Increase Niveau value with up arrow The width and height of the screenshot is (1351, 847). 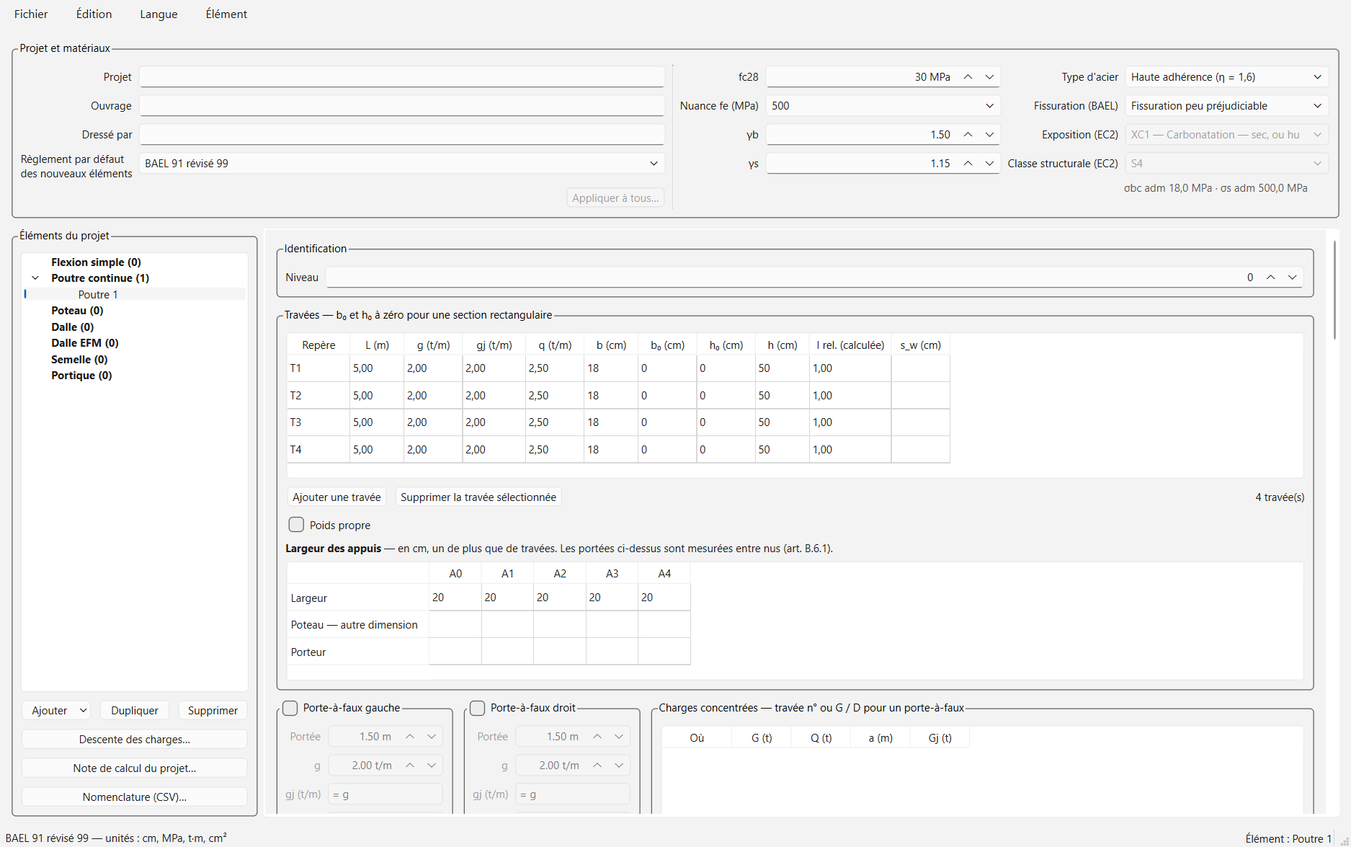pos(1271,278)
